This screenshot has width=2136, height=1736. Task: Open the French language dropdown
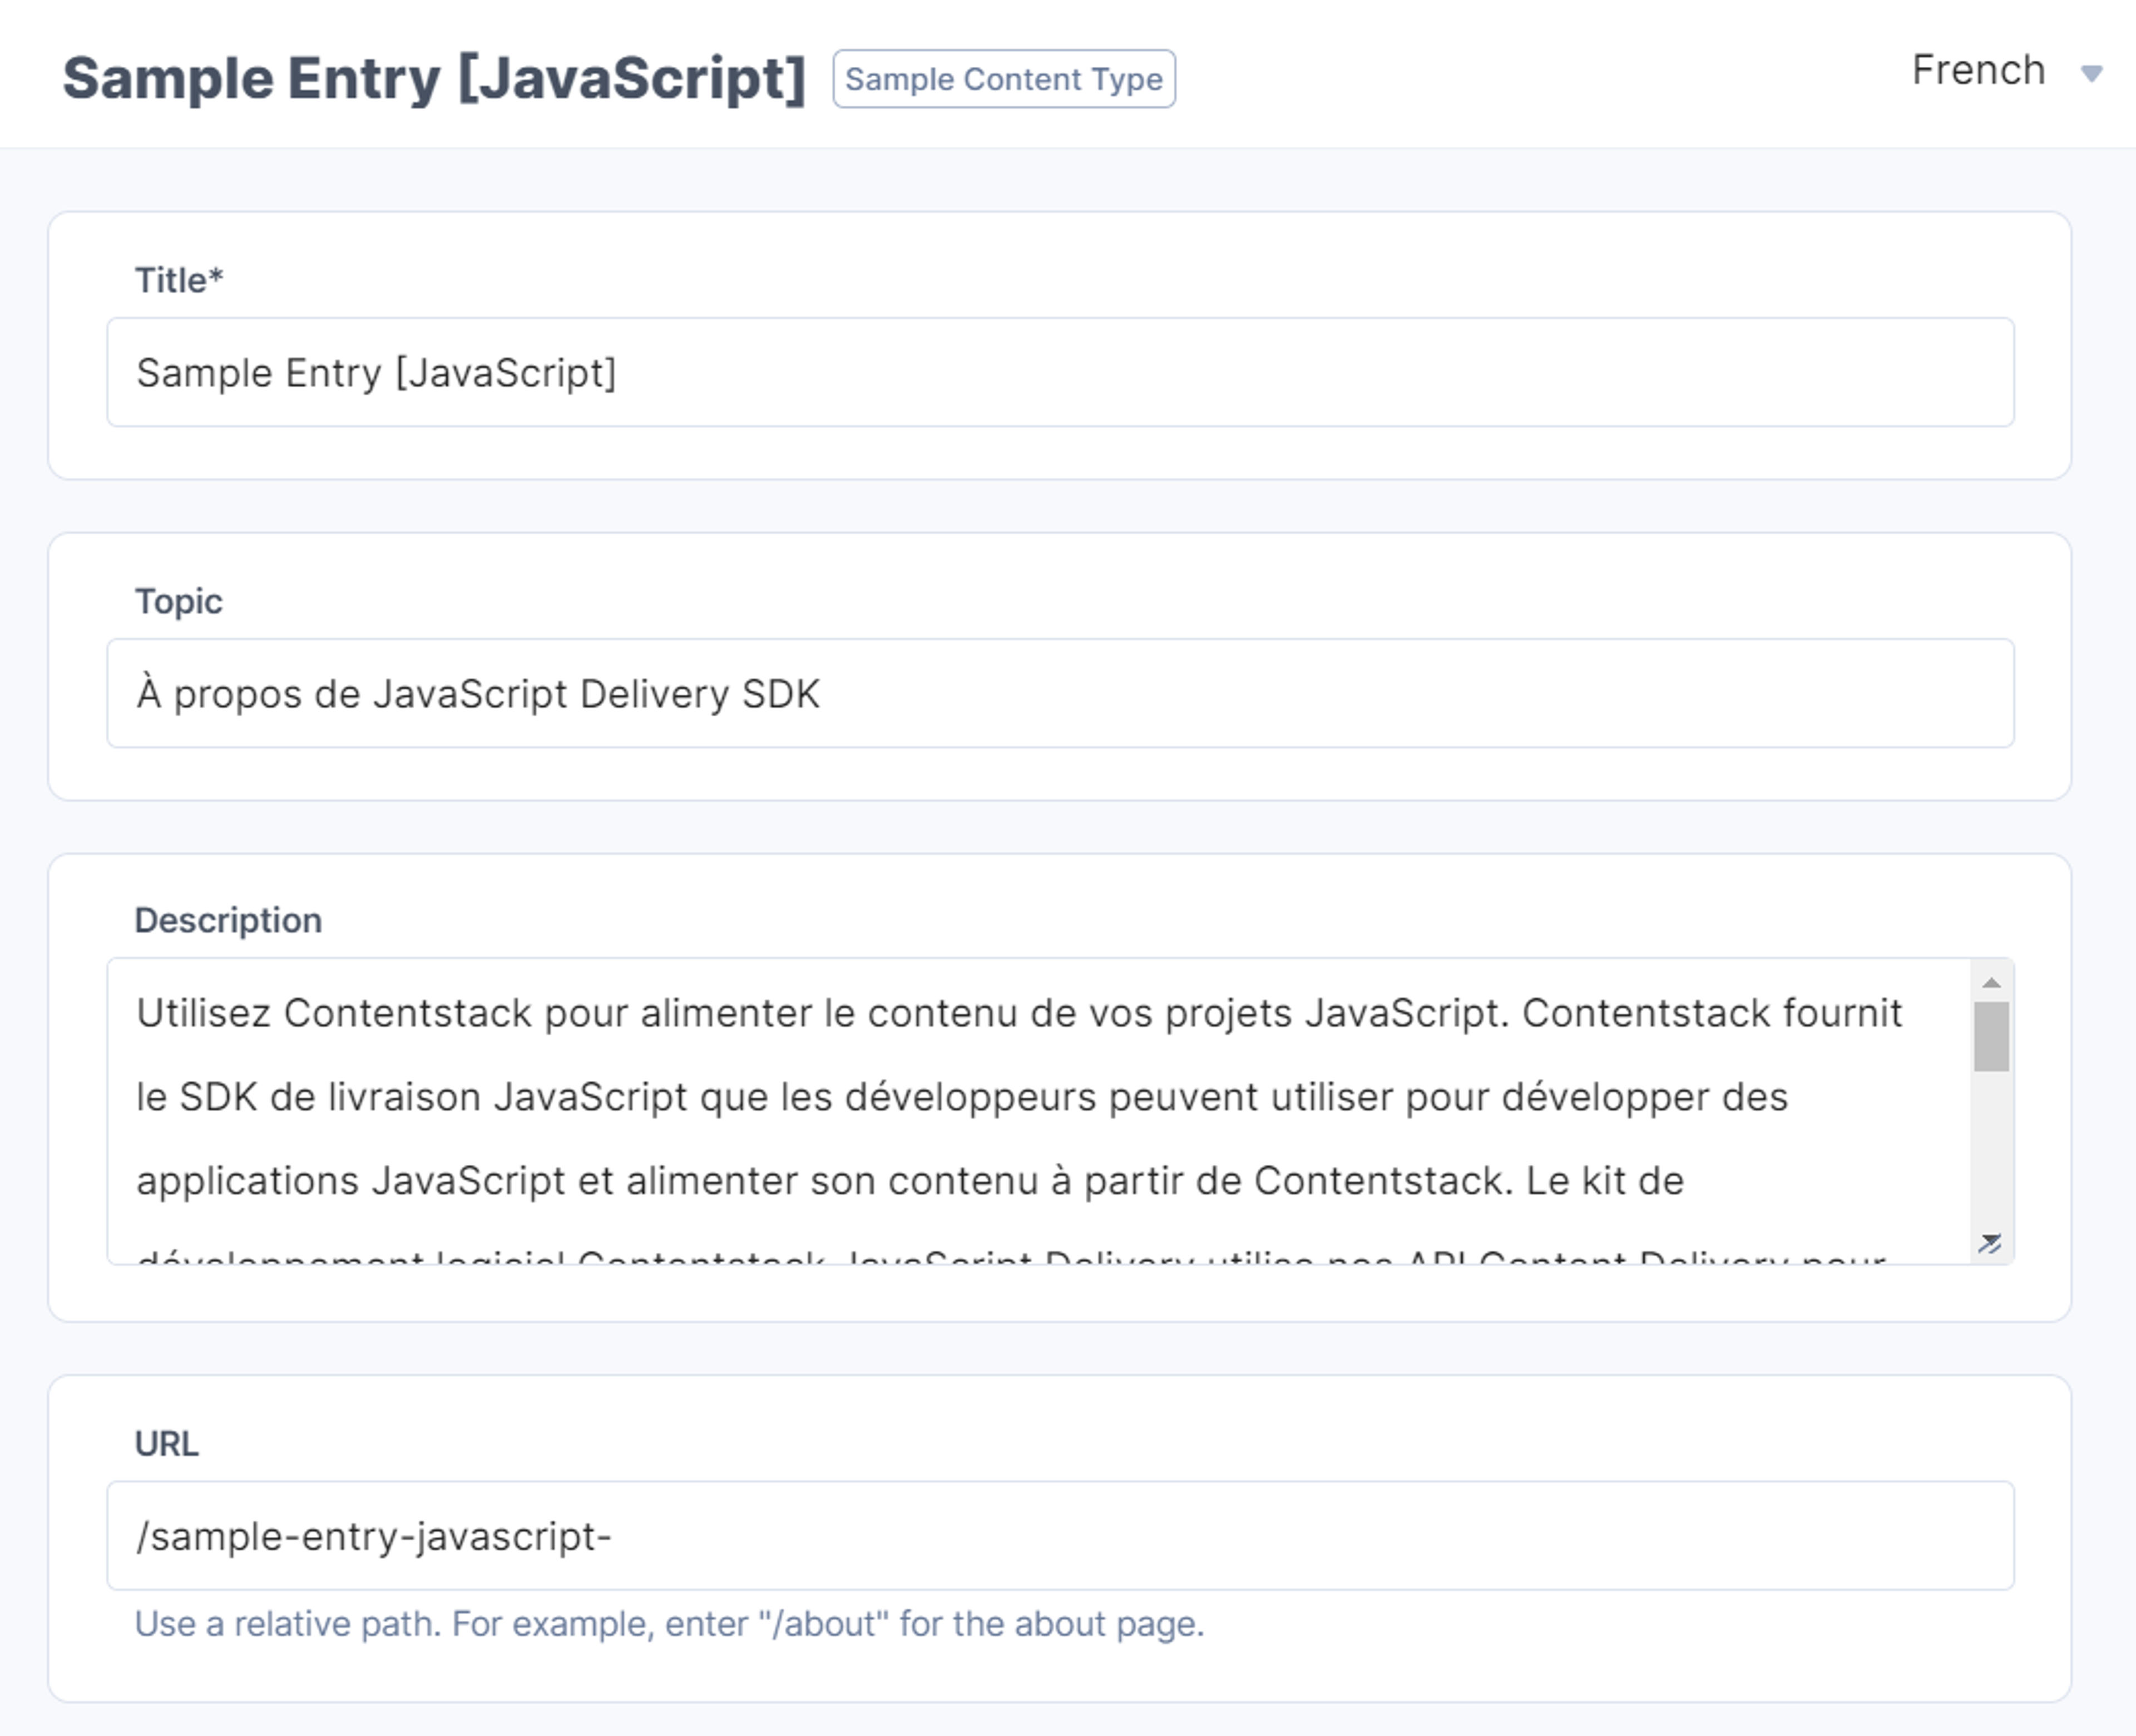[2005, 72]
